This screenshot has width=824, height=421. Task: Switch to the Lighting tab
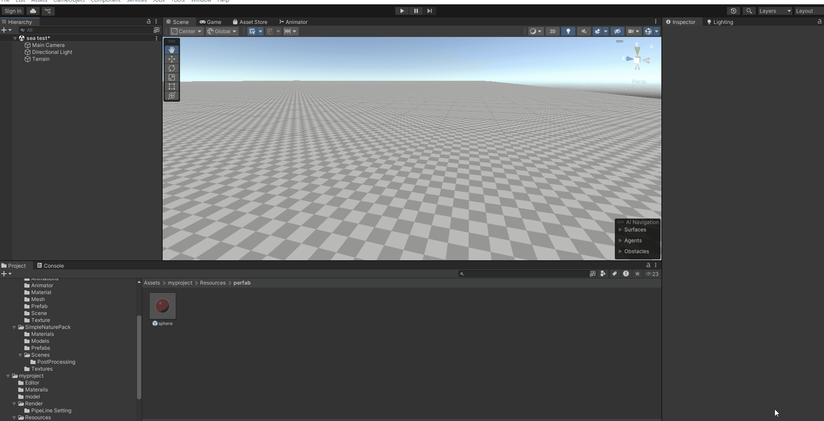click(x=720, y=22)
